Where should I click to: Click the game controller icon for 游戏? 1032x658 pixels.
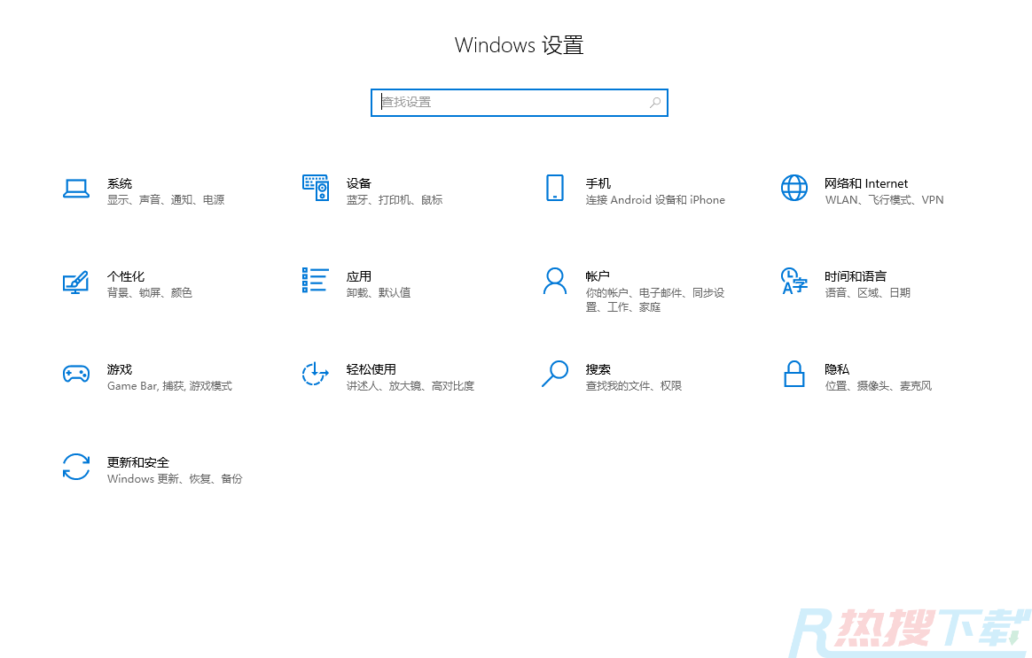coord(76,374)
